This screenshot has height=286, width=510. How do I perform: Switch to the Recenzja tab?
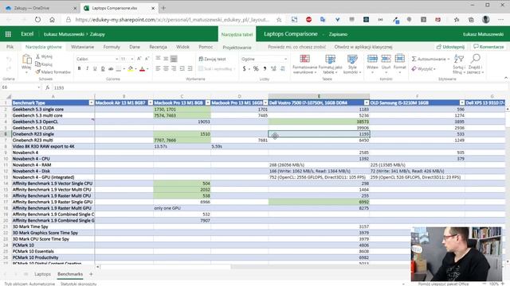[x=158, y=47]
